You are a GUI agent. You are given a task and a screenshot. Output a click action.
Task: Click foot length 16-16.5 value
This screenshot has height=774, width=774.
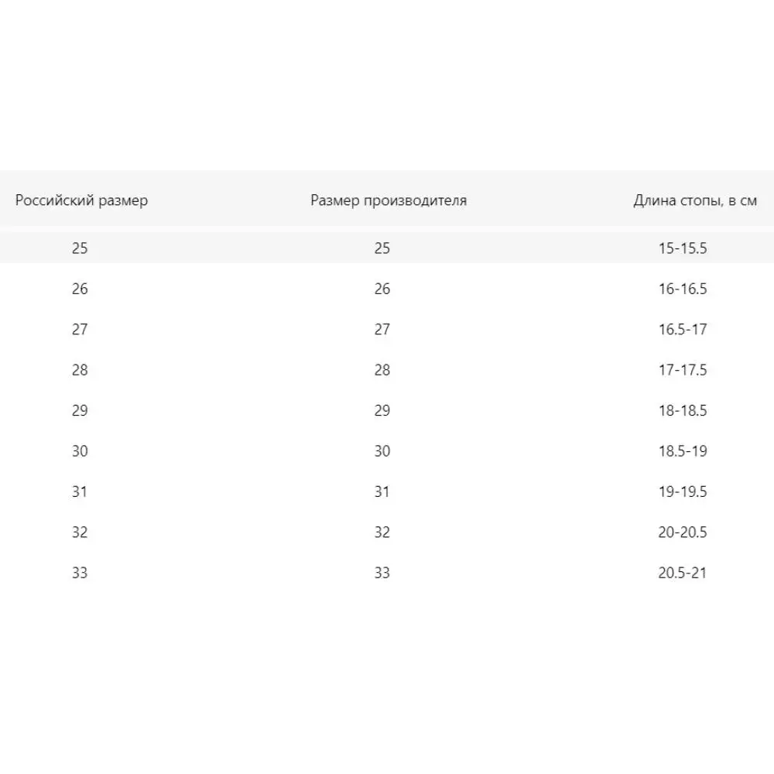point(683,289)
